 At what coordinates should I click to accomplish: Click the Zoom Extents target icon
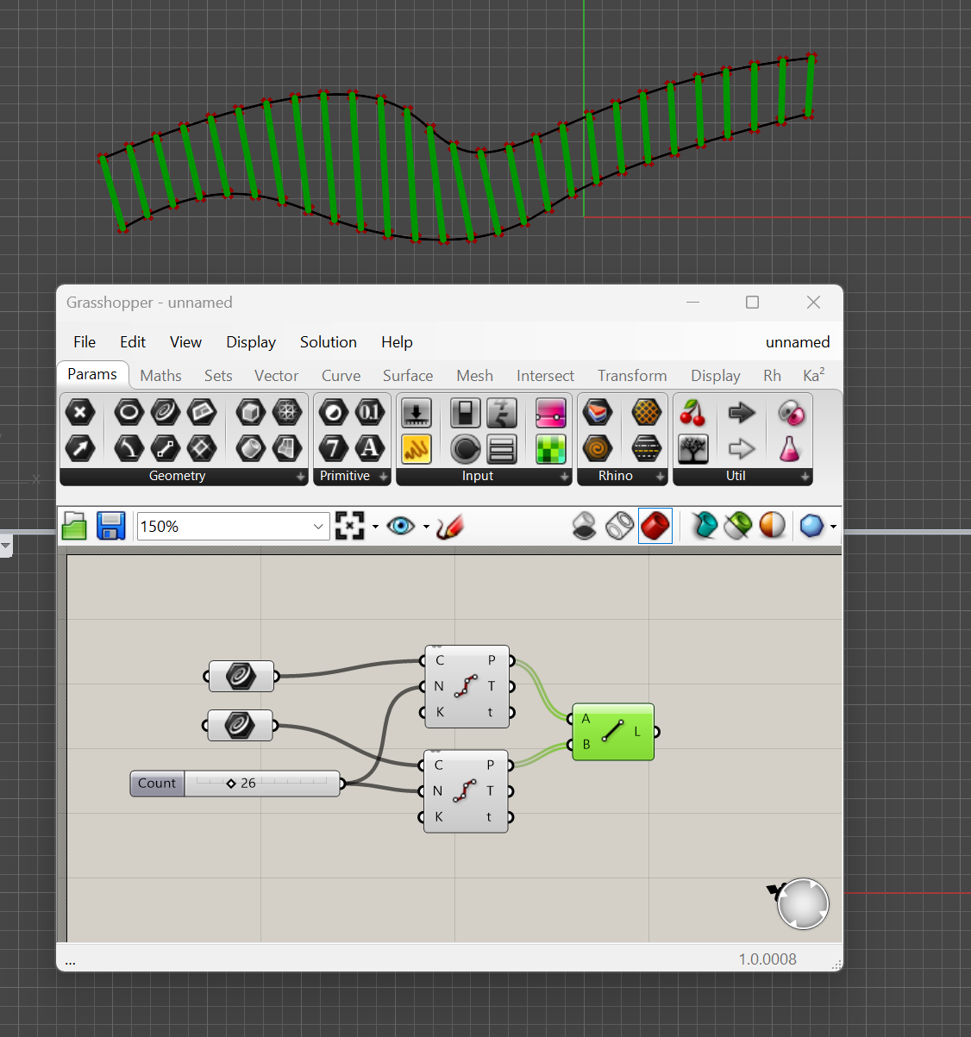point(350,526)
